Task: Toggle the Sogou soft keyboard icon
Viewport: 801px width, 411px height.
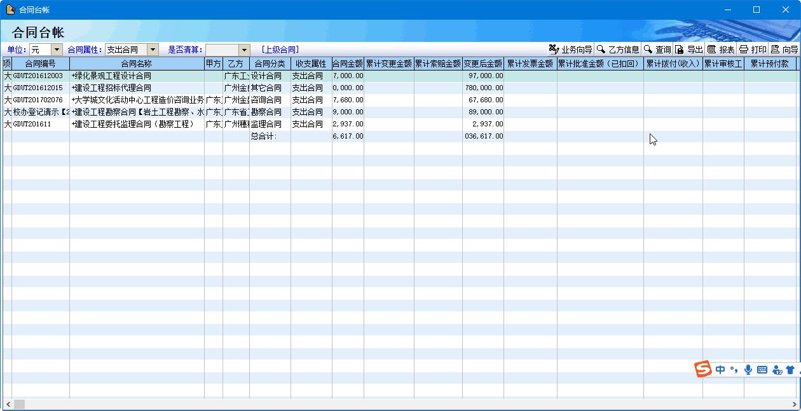Action: (x=762, y=370)
